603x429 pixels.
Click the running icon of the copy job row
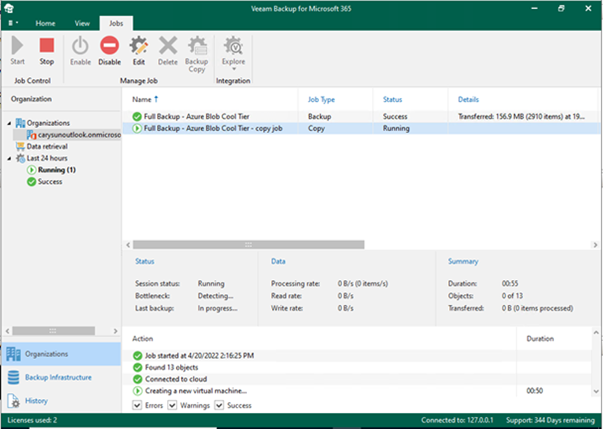pos(137,128)
